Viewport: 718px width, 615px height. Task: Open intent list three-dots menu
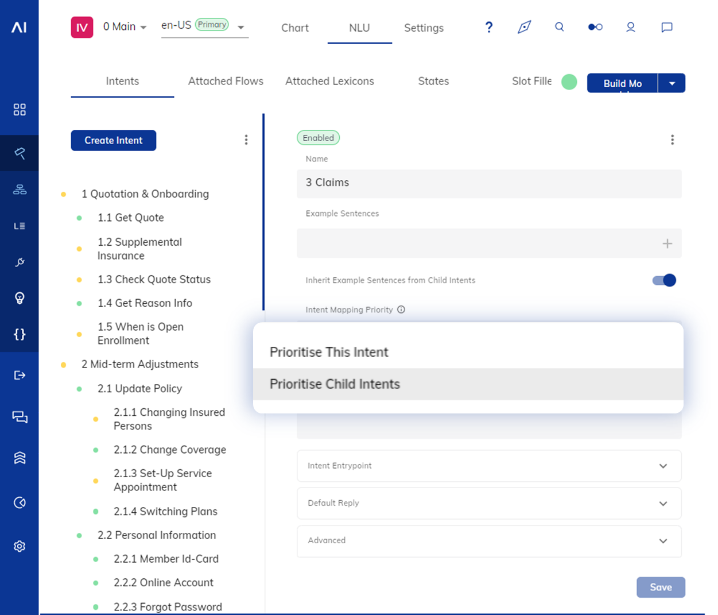246,140
